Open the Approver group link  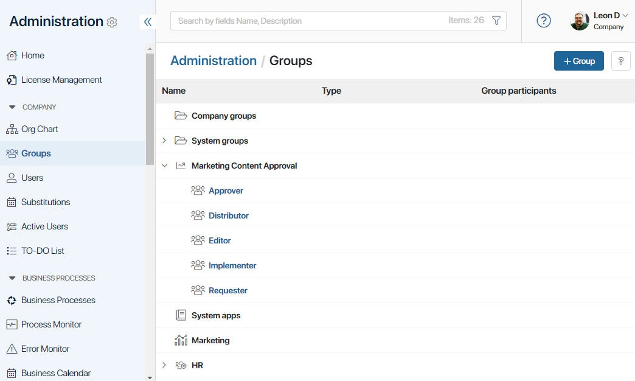(226, 190)
